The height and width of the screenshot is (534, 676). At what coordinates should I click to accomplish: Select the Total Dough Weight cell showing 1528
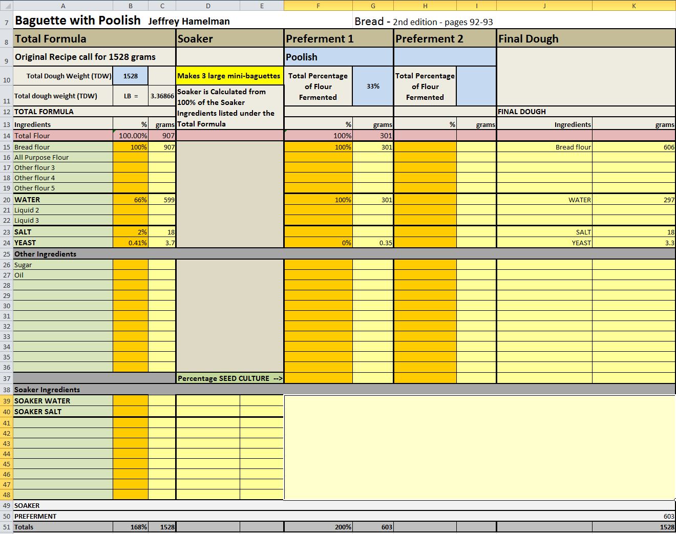[131, 76]
